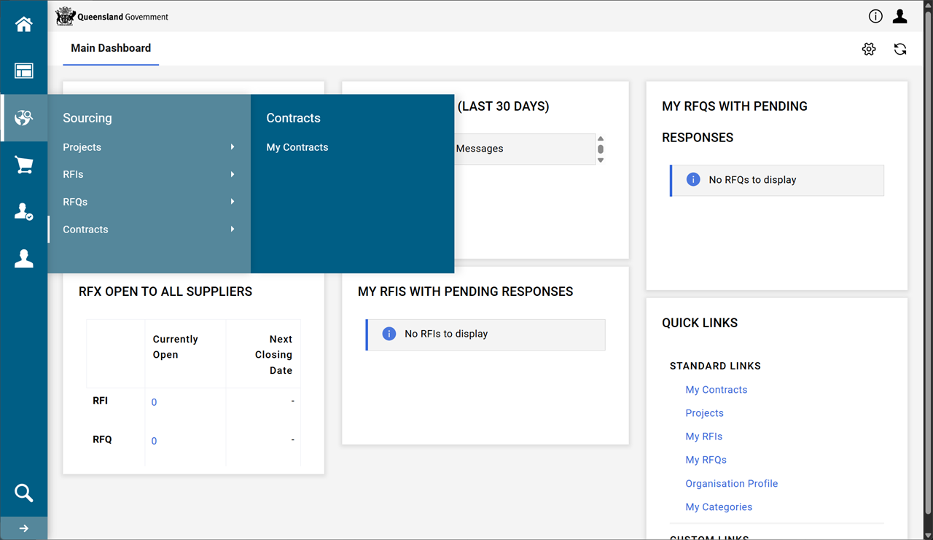The width and height of the screenshot is (933, 540).
Task: Switch to the Main Dashboard tab
Action: 111,48
